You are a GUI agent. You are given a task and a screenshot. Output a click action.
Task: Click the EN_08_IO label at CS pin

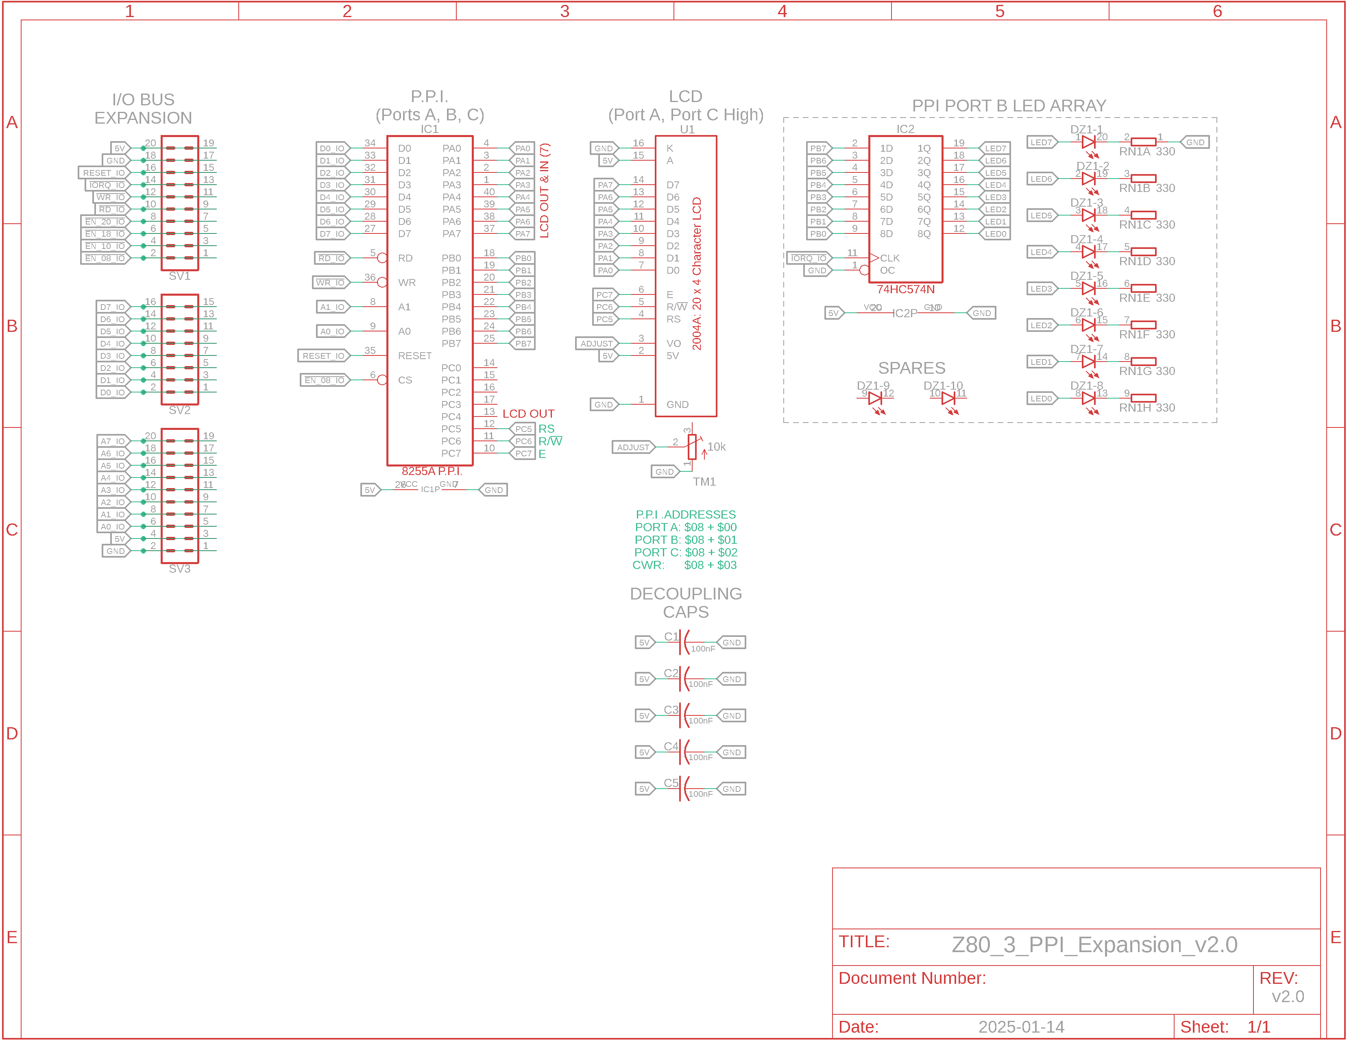coord(325,380)
